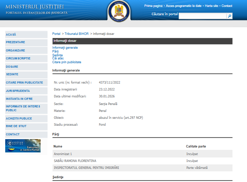Open the Contact link in header
247x182 pixels.
point(227,6)
